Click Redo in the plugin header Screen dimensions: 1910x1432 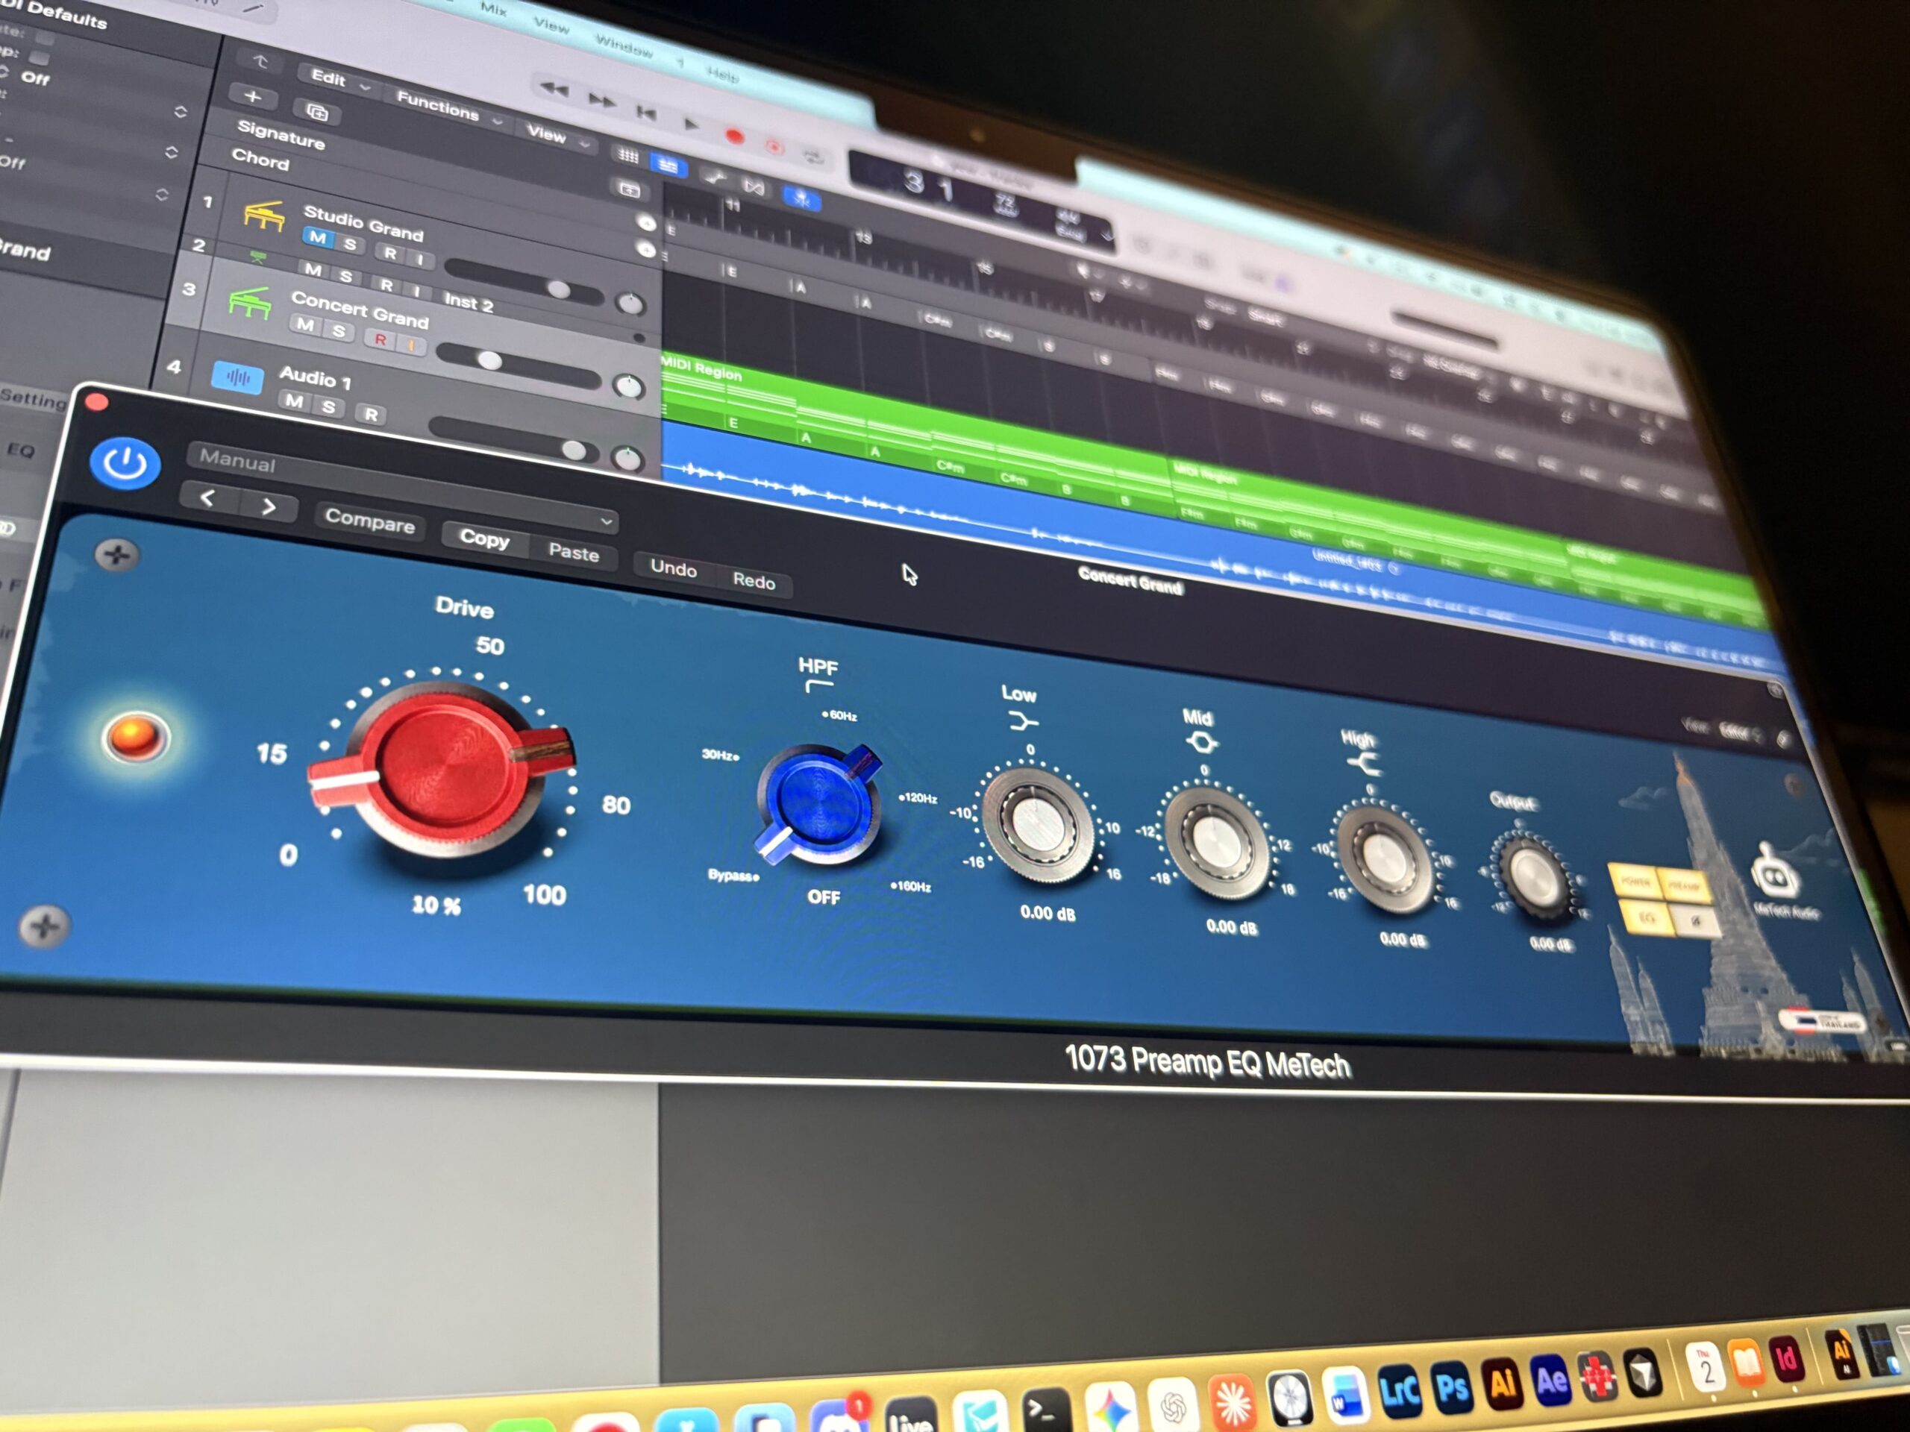(754, 580)
